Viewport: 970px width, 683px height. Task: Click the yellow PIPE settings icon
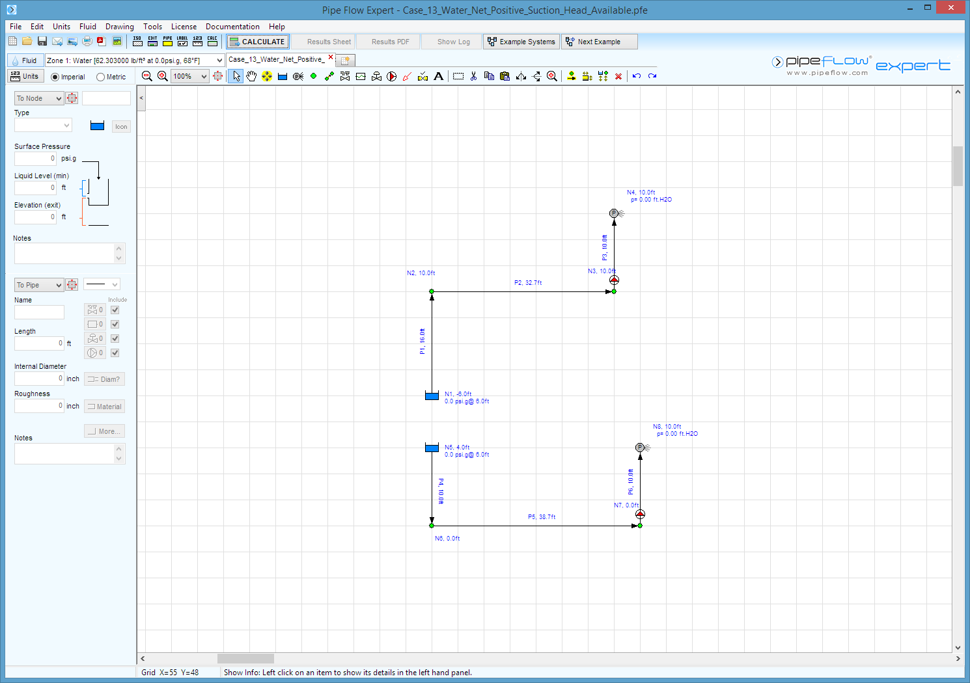point(167,41)
